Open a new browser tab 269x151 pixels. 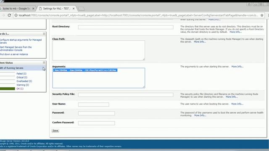(x=81, y=8)
